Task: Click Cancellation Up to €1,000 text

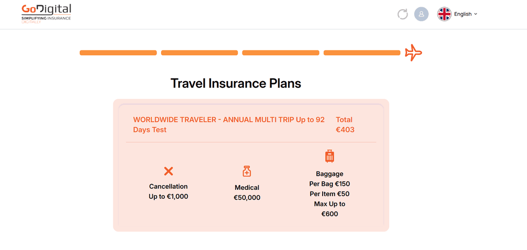Action: (x=168, y=191)
